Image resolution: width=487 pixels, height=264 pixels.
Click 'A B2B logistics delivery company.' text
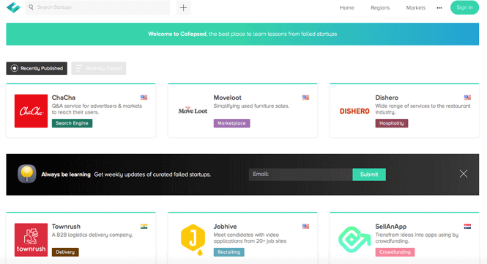(x=92, y=235)
